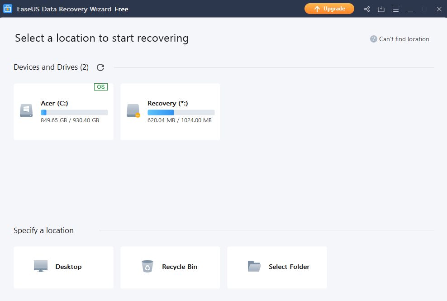447x301 pixels.
Task: Click the import scan session icon
Action: click(381, 9)
